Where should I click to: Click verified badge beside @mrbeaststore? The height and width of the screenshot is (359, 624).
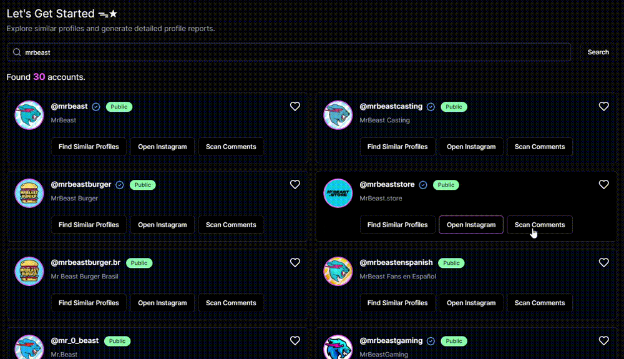point(423,185)
